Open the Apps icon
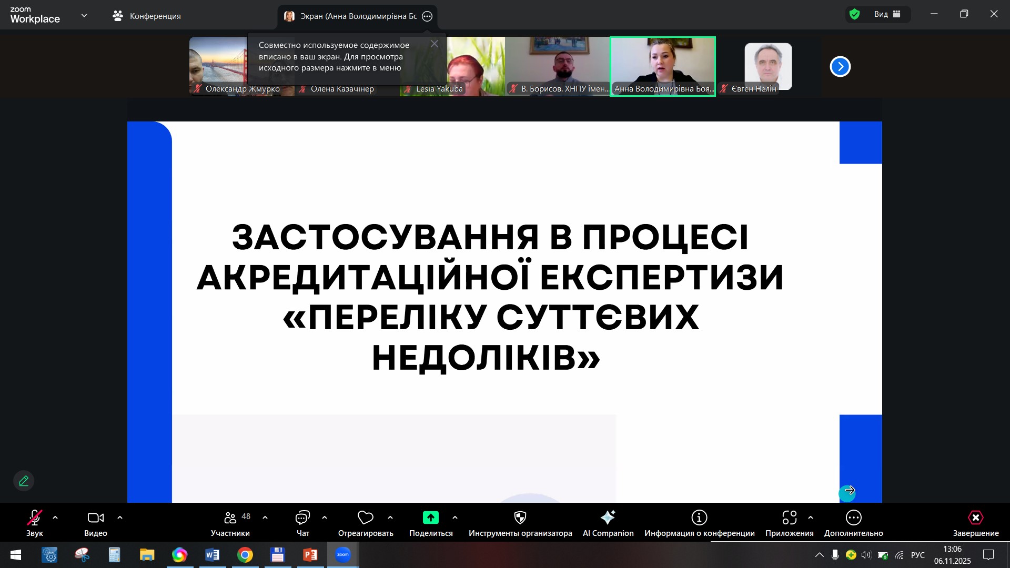 point(789,518)
